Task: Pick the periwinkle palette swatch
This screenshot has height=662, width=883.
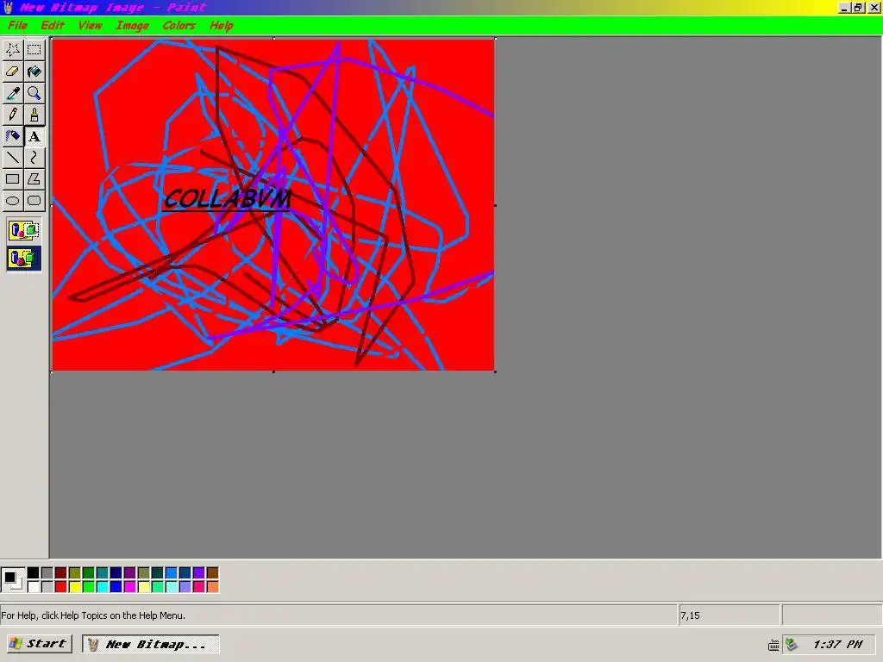Action: pos(185,586)
